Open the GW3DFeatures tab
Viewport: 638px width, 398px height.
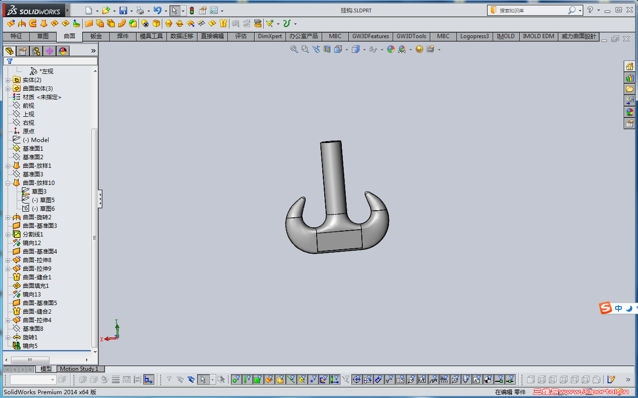pos(371,36)
